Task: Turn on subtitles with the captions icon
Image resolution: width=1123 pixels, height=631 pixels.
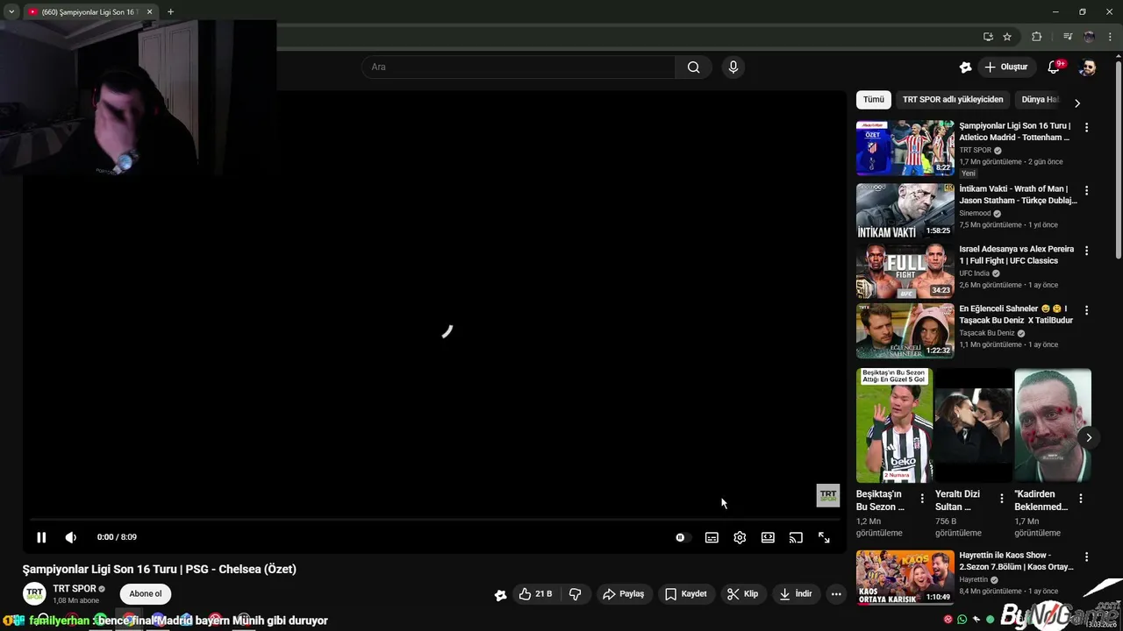Action: pos(712,537)
